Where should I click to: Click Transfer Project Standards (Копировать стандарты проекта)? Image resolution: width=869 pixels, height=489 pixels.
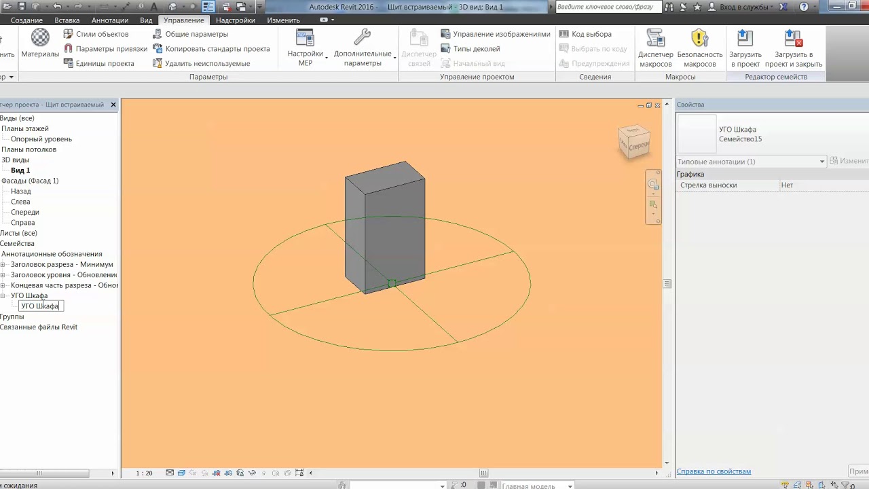coord(211,49)
